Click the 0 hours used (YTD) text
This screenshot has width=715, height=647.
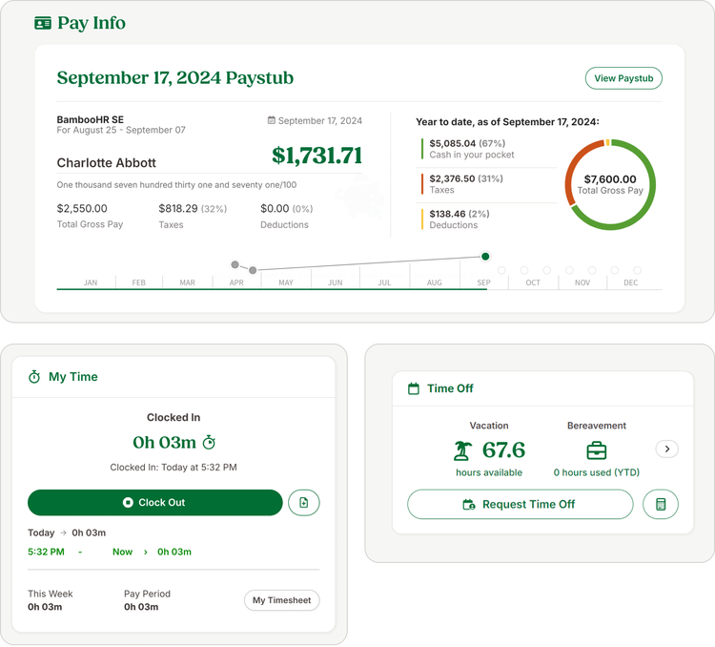[x=597, y=472]
